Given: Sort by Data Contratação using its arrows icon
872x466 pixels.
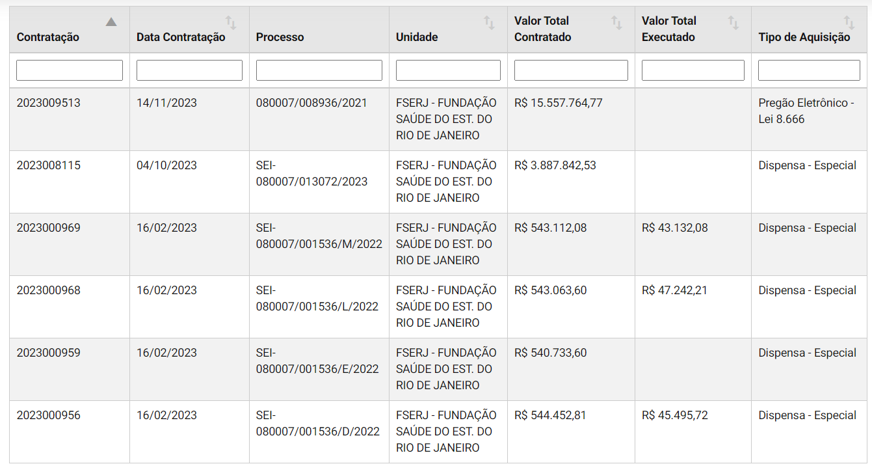Looking at the screenshot, I should 231,23.
